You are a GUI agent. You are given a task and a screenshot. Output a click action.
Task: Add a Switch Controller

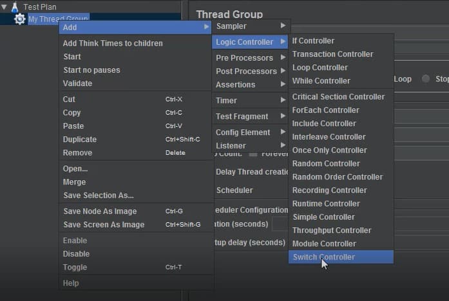341,257
